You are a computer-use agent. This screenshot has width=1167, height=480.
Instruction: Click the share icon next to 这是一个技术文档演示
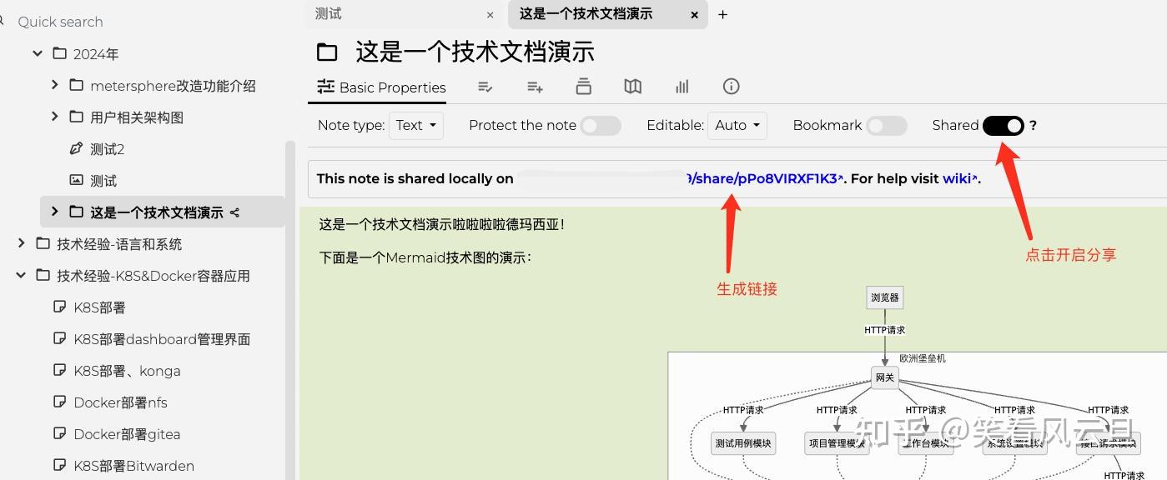click(x=234, y=212)
